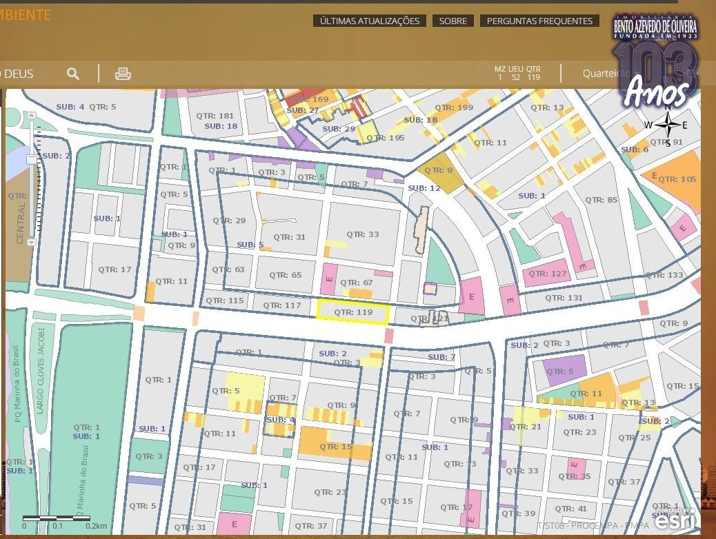
Task: Click the Quarteirão label in the header
Action: point(605,74)
